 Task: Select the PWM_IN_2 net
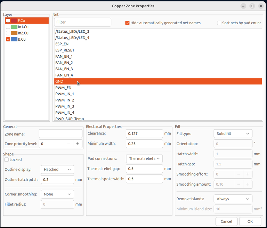point(158,100)
